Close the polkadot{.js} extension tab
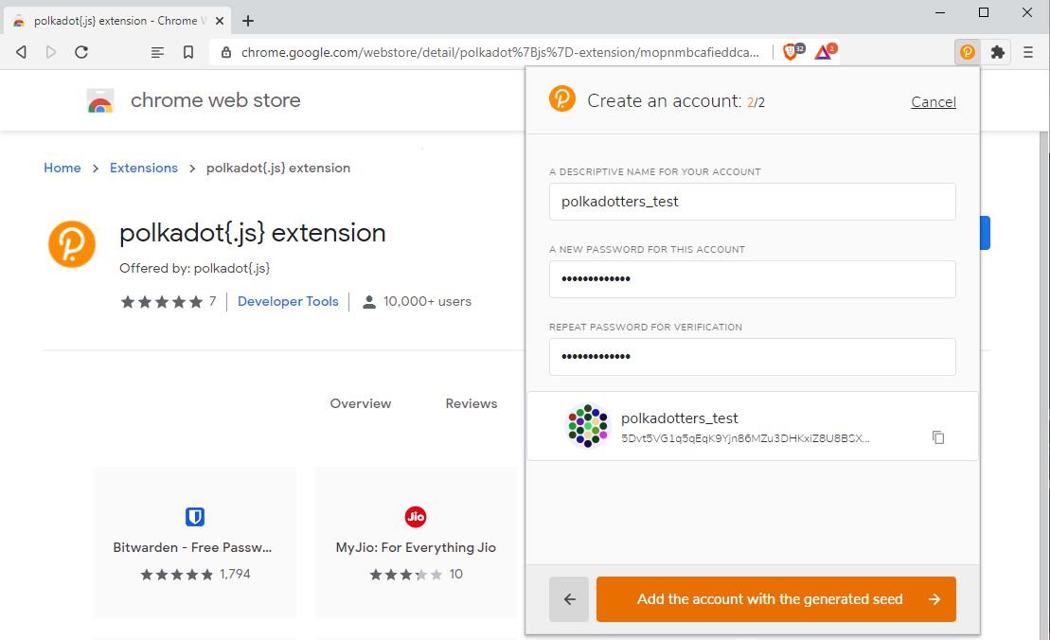Screen dimensions: 1050x640 click(219, 21)
